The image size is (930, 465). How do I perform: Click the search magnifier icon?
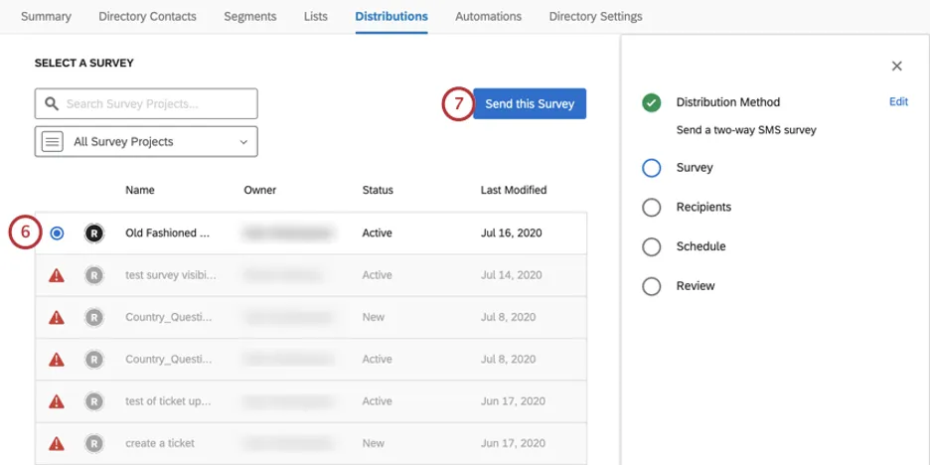point(52,103)
